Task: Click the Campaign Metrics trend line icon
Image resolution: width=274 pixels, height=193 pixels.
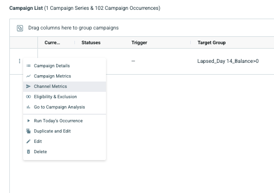Action: pyautogui.click(x=28, y=76)
